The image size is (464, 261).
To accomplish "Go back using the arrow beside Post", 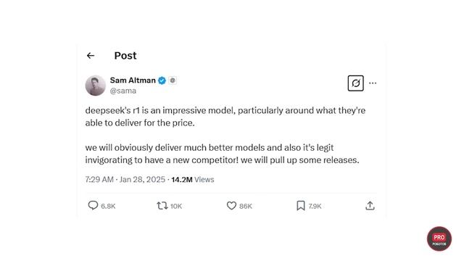I will coord(91,55).
